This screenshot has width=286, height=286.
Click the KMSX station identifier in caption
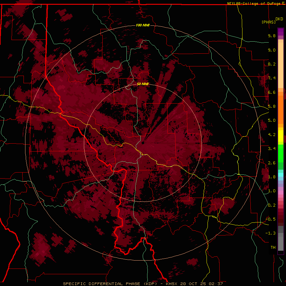click(x=172, y=284)
